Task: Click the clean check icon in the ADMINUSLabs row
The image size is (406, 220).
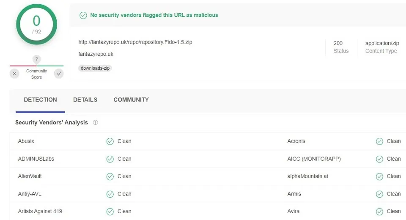Action: point(110,159)
